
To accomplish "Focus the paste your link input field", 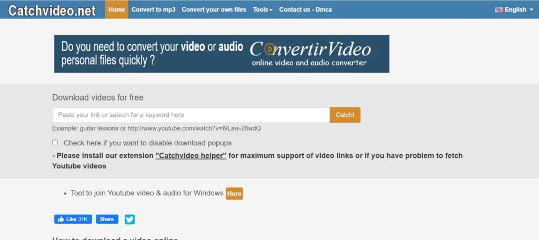I will click(191, 115).
